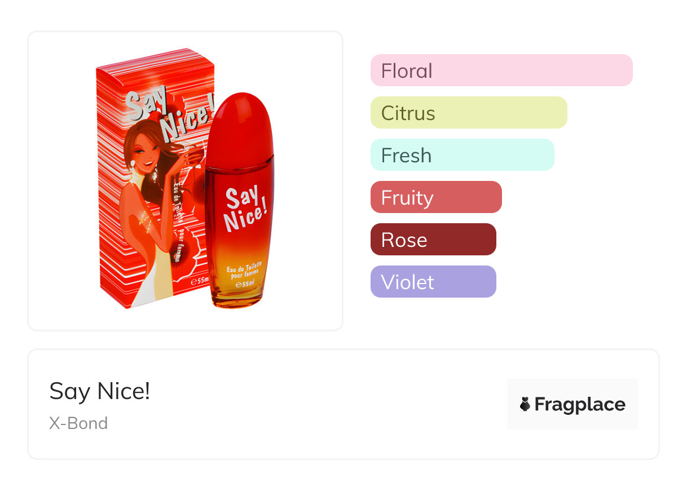The height and width of the screenshot is (487, 687).
Task: Click the "Say Nice!" text on the bottle
Action: [244, 209]
